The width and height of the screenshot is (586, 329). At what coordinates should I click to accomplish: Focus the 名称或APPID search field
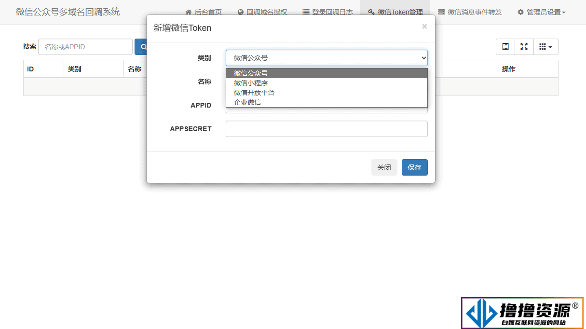point(85,47)
